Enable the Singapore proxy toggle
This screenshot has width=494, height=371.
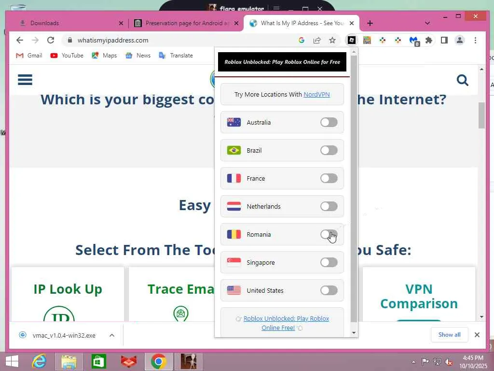[329, 262]
